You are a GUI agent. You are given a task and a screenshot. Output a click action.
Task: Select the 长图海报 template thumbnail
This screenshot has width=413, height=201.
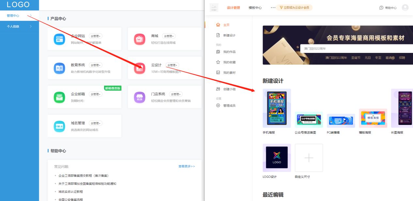(x=402, y=108)
